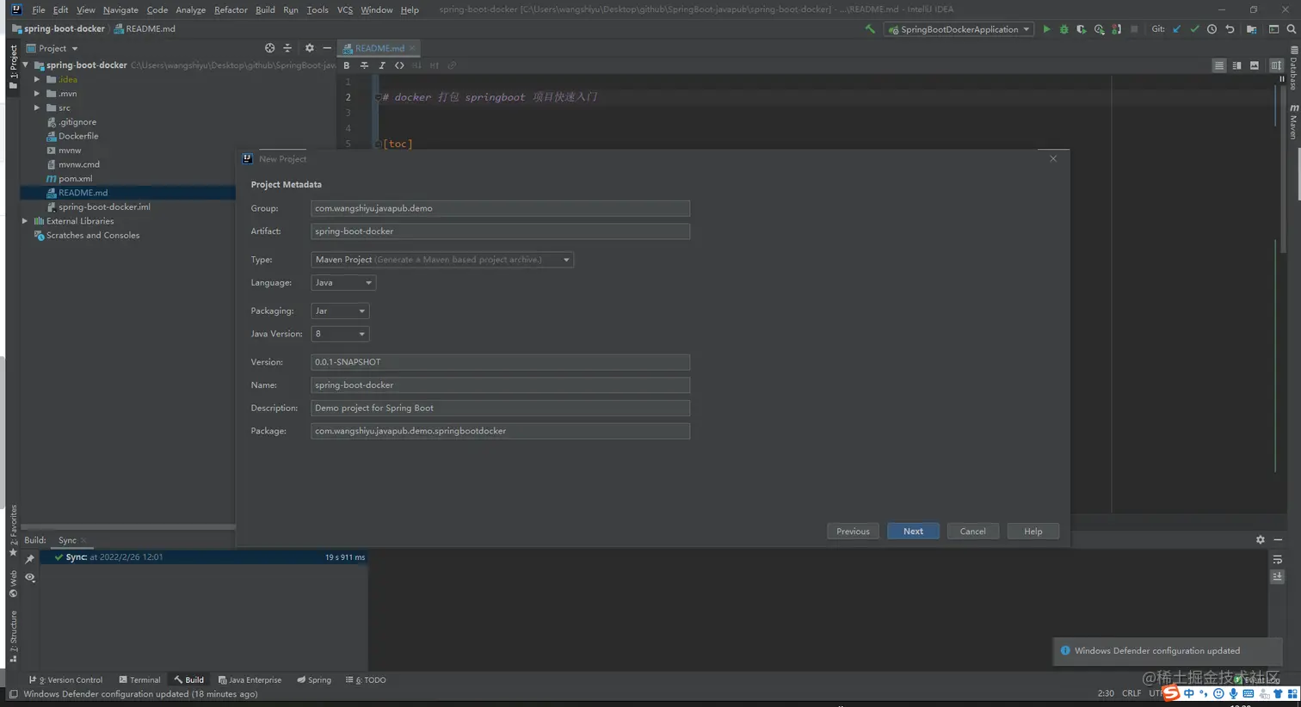
Task: Toggle eye view filter in Build panel
Action: pyautogui.click(x=30, y=578)
